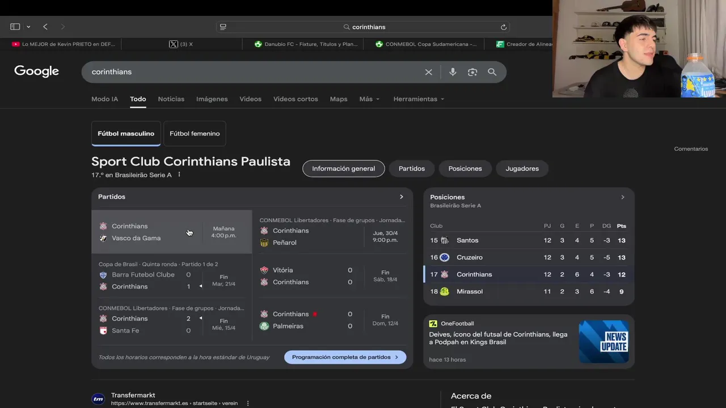Viewport: 726px width, 408px height.
Task: Click the Santos club crest icon
Action: [x=445, y=240]
